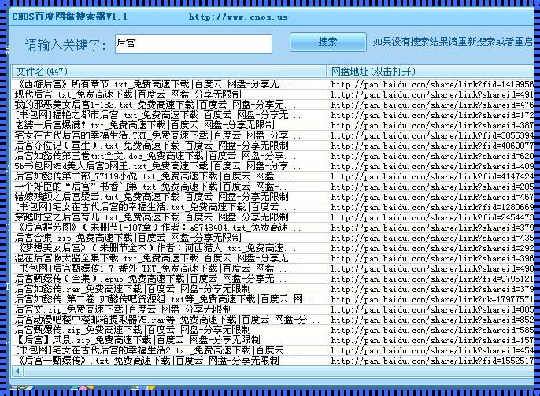Click the link address with fid=155251

coord(432,361)
